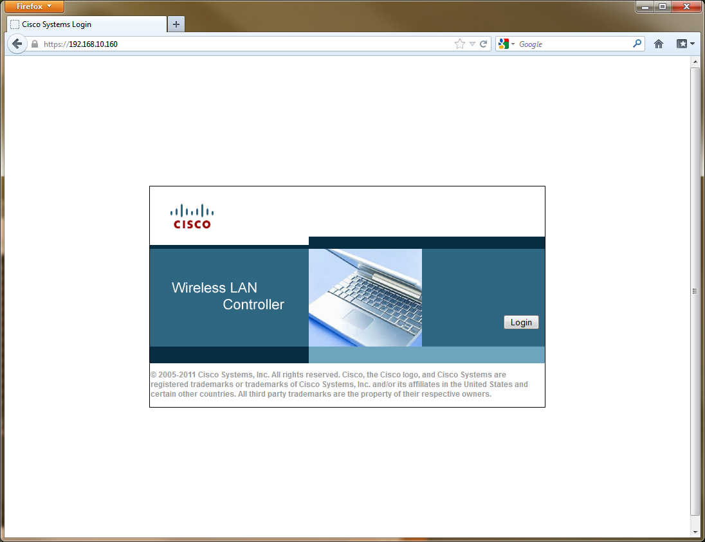
Task: Click the site identity padlock icon
Action: point(34,44)
